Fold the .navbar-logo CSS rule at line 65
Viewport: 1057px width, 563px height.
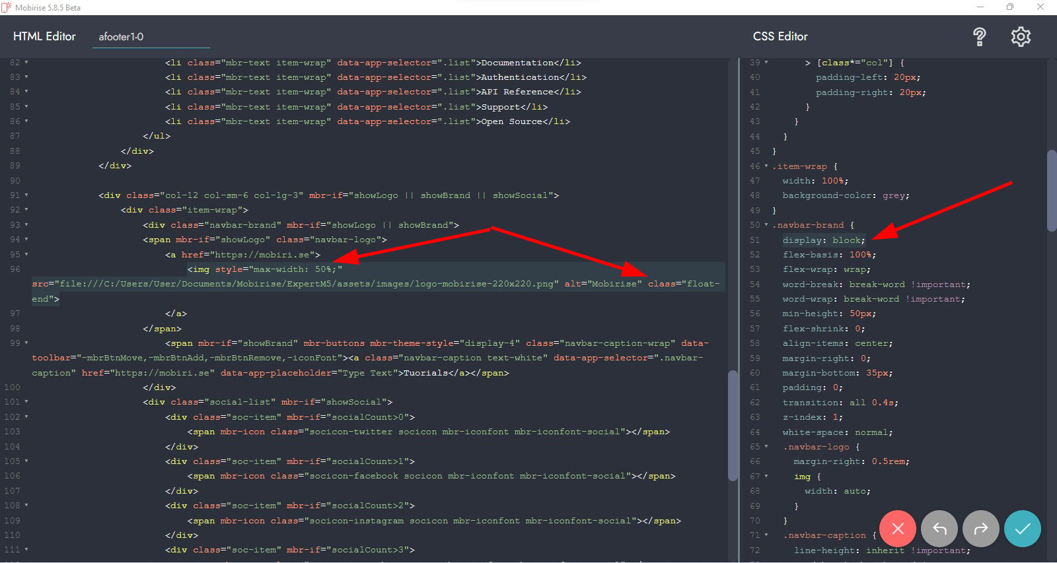766,447
